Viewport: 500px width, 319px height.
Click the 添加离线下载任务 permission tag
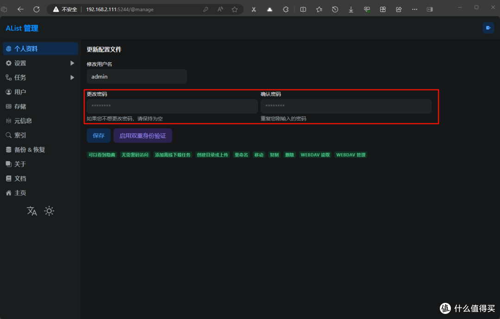pos(173,155)
